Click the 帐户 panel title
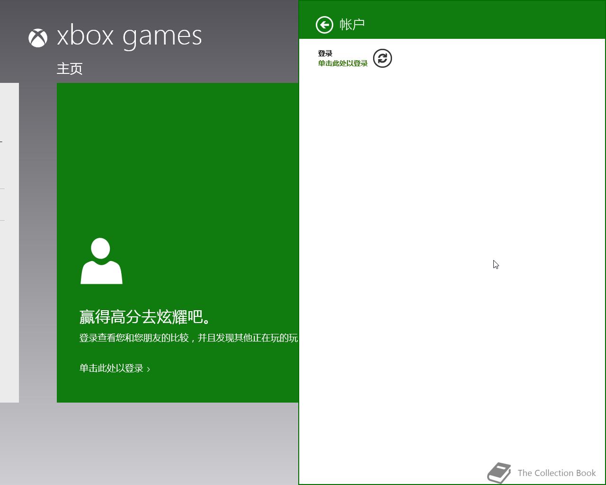The width and height of the screenshot is (606, 485). click(x=352, y=25)
